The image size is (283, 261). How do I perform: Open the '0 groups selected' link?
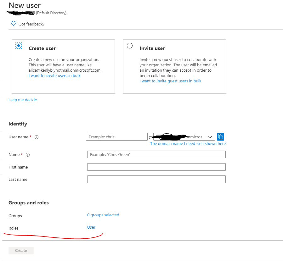(103, 215)
